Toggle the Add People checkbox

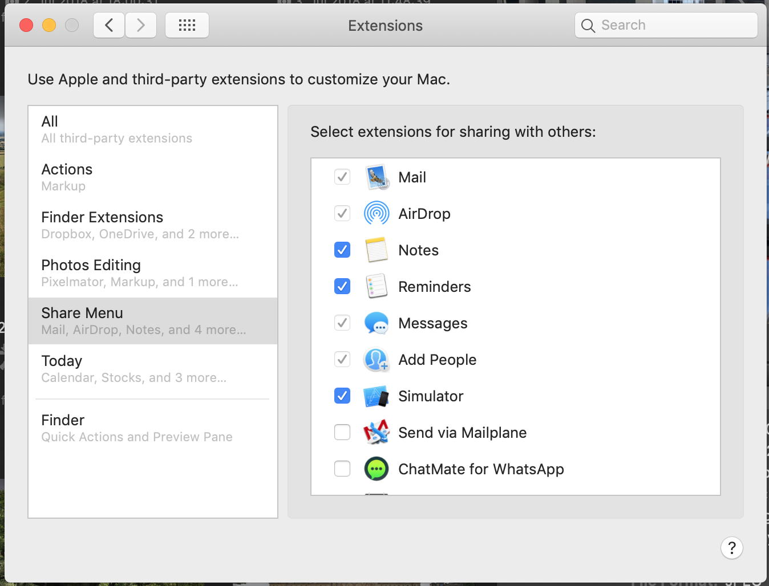342,359
